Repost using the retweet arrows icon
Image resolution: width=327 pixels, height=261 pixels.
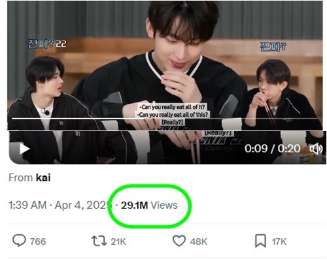[99, 241]
